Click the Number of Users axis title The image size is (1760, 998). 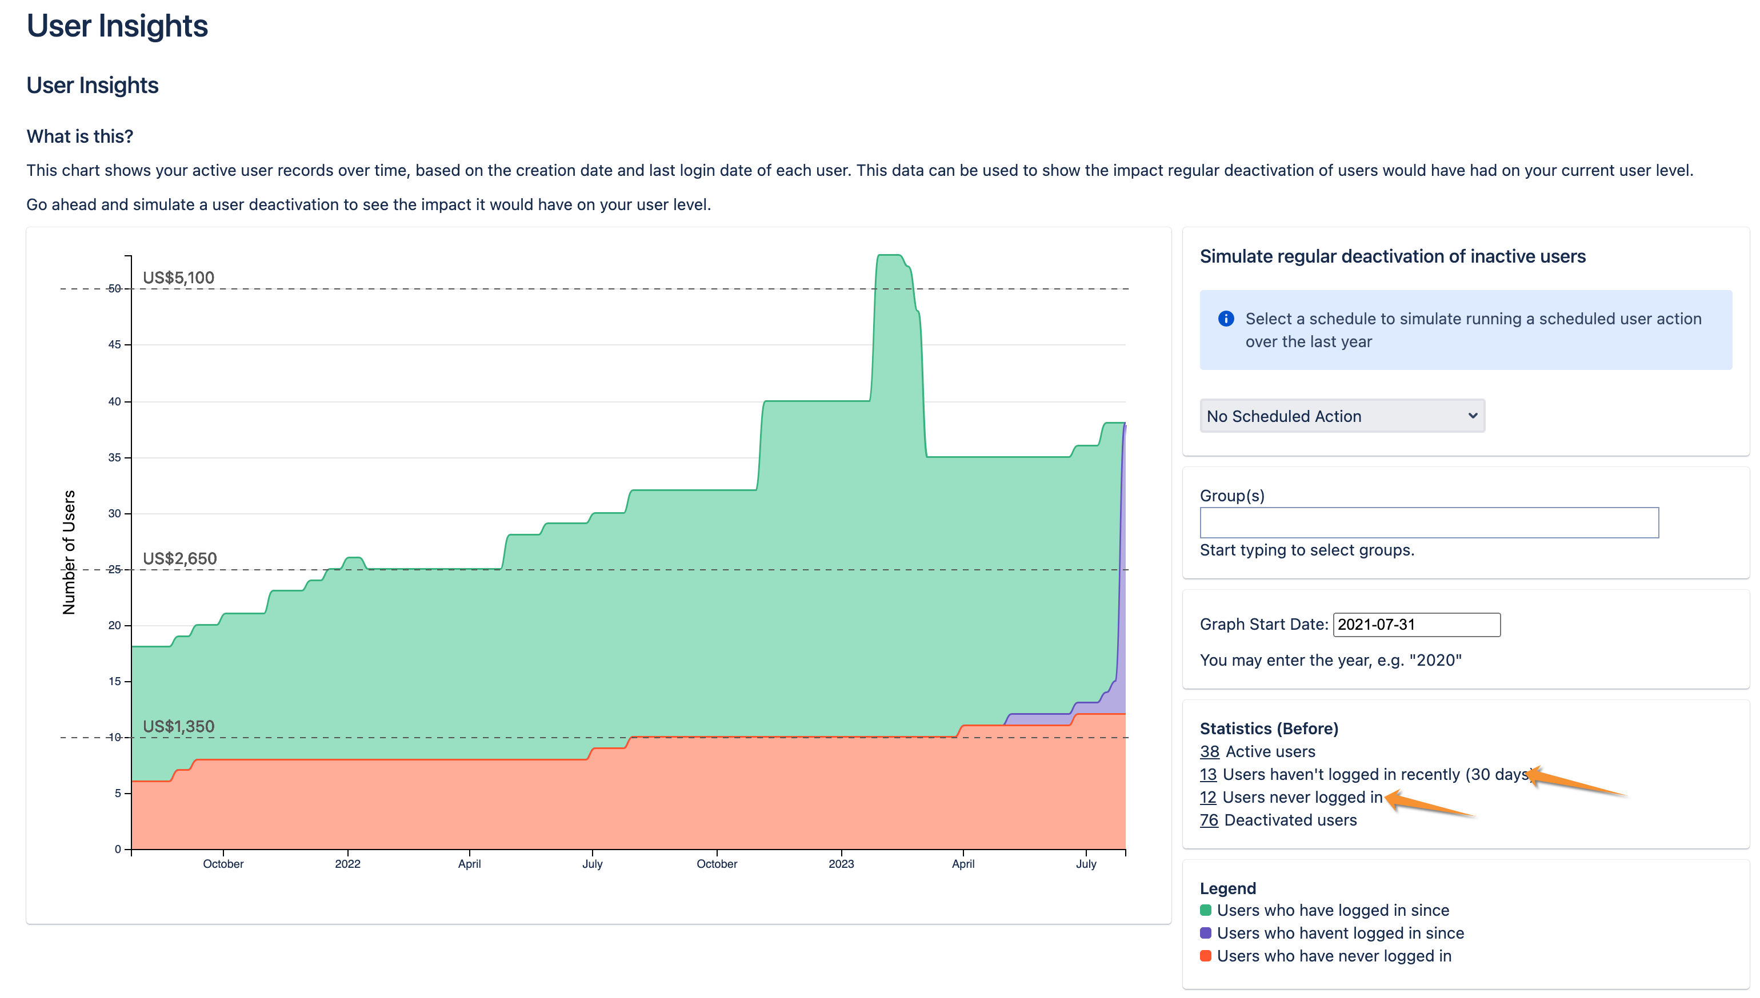(x=69, y=553)
